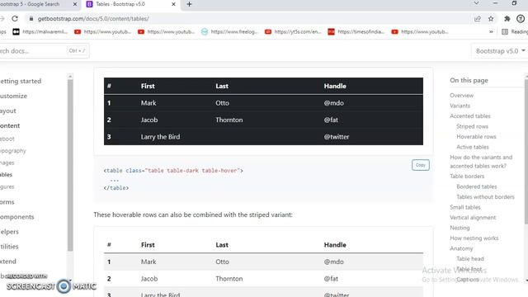Click the padlock site info icon
528x297 pixels.
(31, 19)
